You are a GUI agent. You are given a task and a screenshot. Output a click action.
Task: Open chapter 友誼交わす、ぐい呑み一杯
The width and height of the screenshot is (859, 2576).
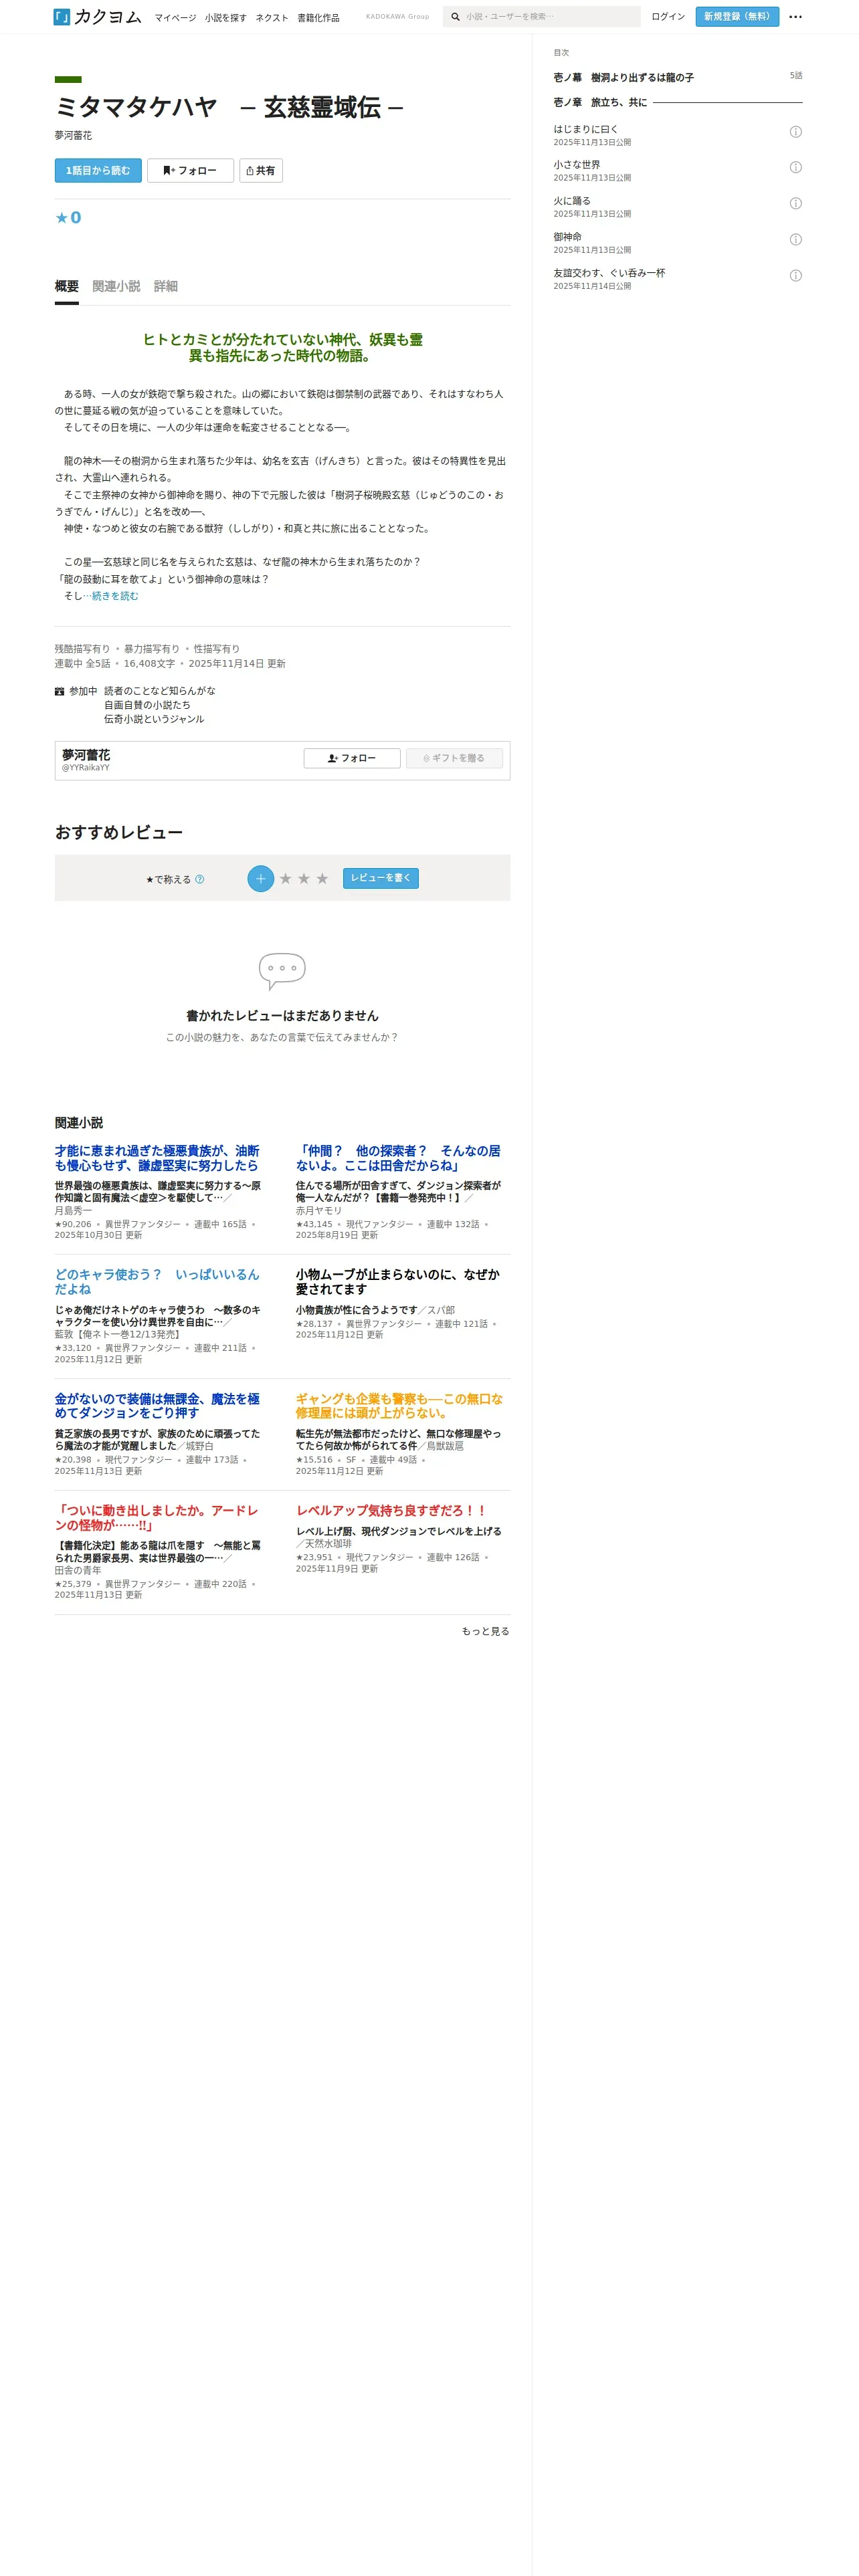click(x=609, y=273)
